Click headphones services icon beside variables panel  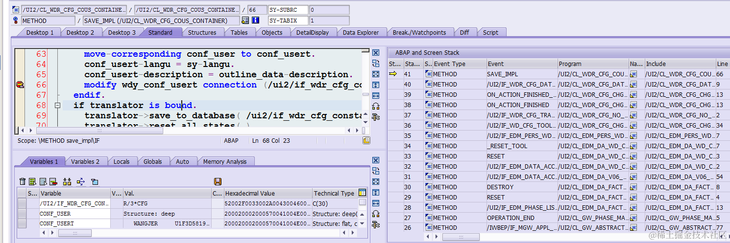point(376,214)
